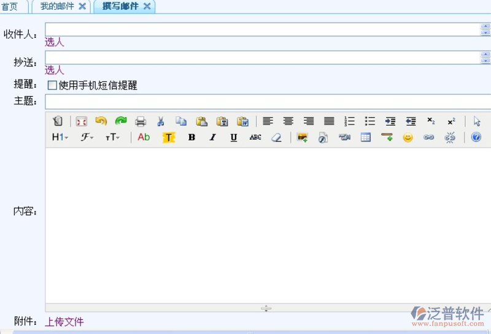The height and width of the screenshot is (334, 491).
Task: Click the 收件人 field scroll down arrow
Action: (x=485, y=32)
